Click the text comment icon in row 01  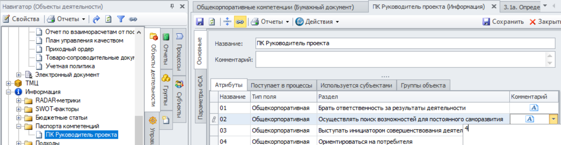coord(533,108)
